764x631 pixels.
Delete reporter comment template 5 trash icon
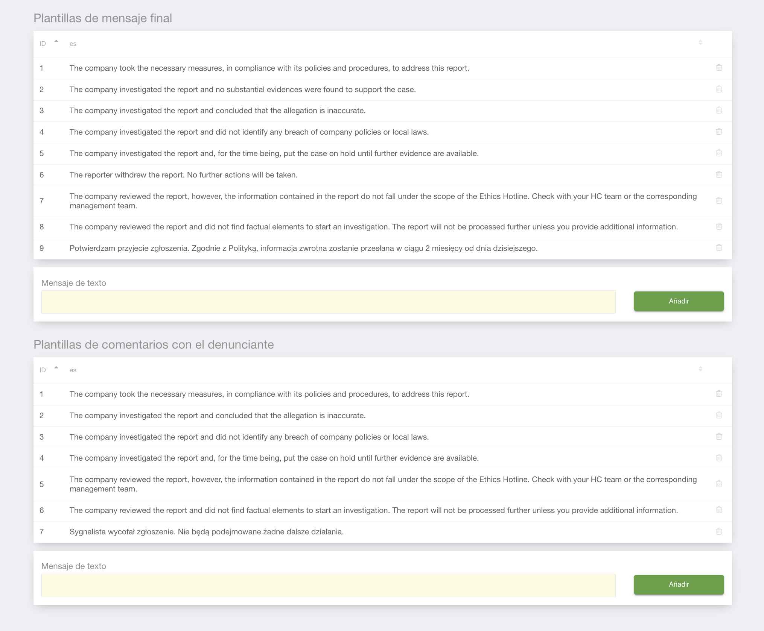pyautogui.click(x=719, y=484)
